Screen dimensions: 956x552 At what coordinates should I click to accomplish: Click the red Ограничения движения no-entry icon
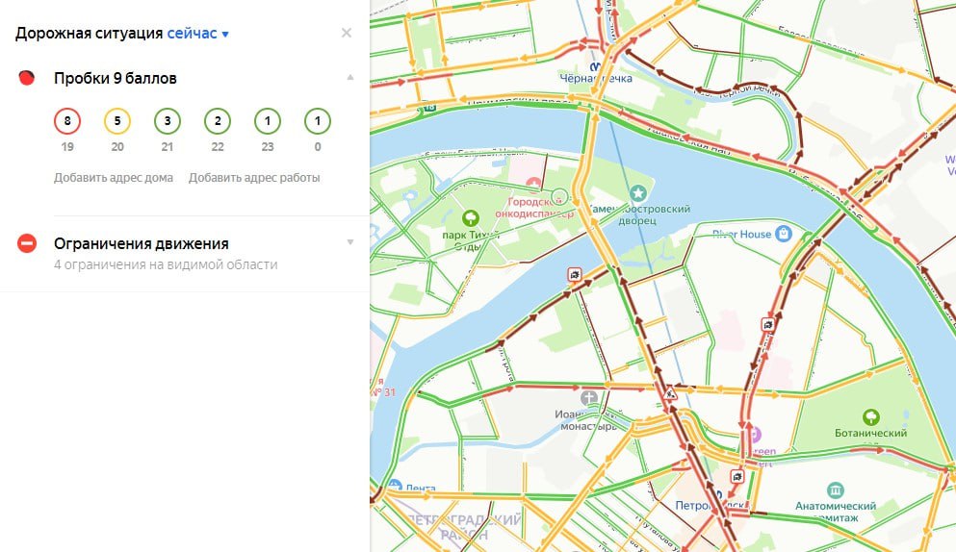tap(27, 243)
